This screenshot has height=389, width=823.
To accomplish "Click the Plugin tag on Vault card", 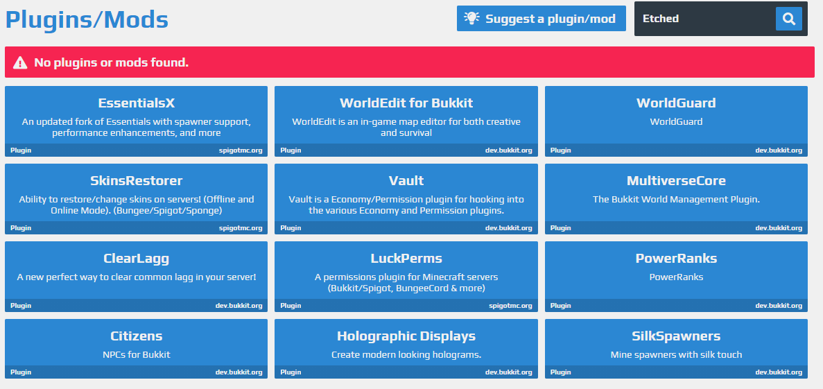I will (291, 228).
